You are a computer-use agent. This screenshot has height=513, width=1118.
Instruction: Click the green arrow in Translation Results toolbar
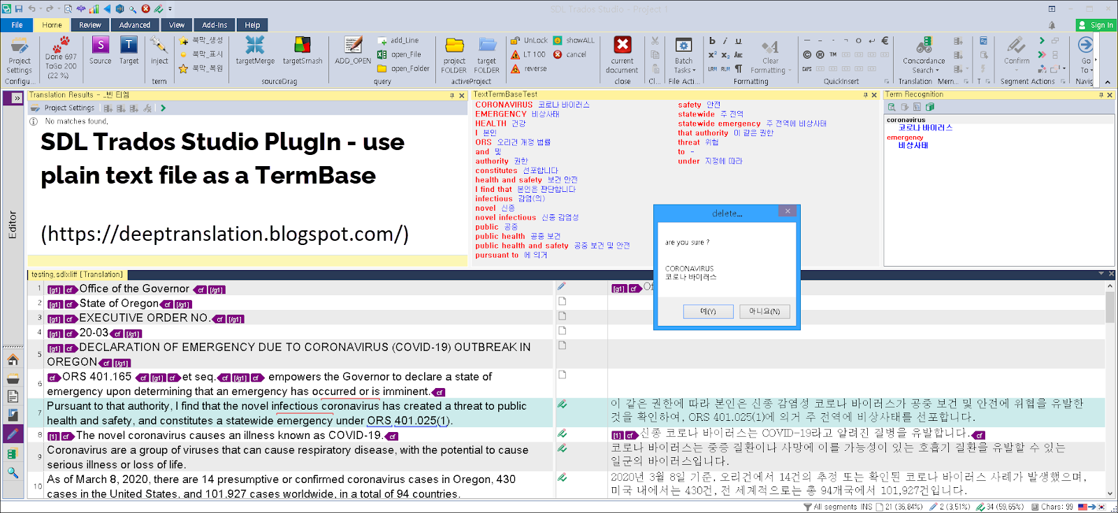(x=163, y=108)
